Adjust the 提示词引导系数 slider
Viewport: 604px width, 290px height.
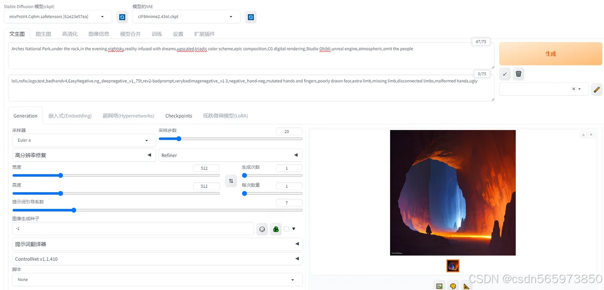coord(157,210)
